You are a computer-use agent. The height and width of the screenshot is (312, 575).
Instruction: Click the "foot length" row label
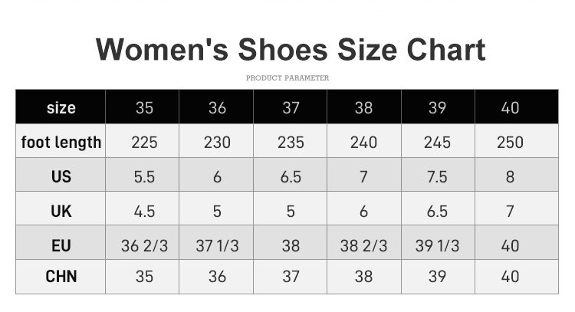pos(61,142)
